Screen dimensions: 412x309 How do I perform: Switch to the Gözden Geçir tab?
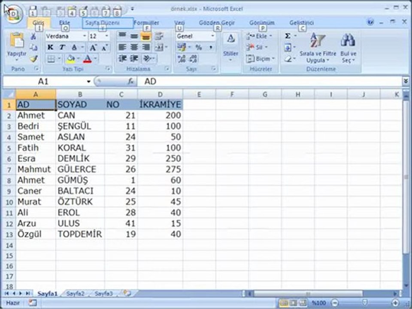click(217, 23)
